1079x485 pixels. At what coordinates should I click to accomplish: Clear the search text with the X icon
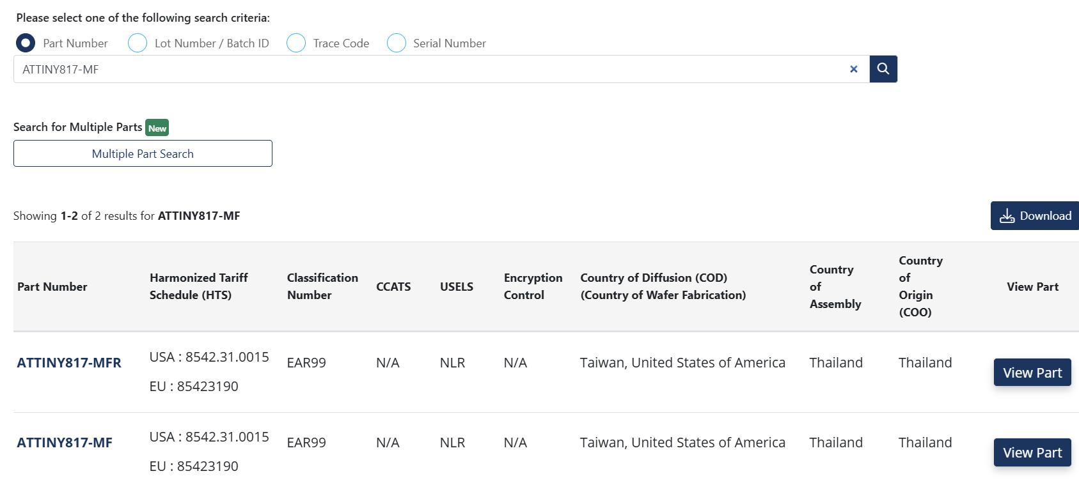[x=853, y=69]
